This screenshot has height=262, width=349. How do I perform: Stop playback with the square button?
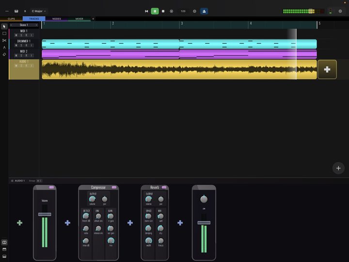[163, 11]
